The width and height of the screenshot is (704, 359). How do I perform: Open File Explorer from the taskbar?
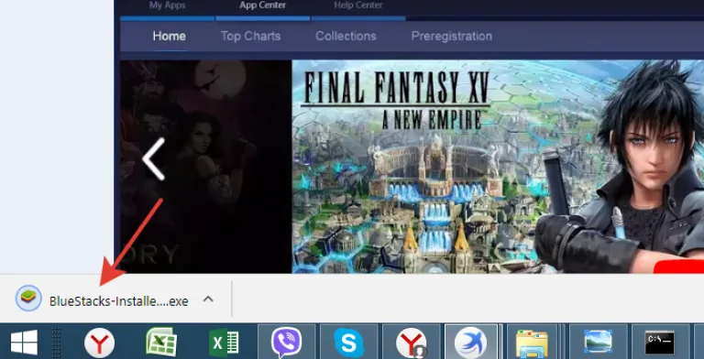point(532,343)
